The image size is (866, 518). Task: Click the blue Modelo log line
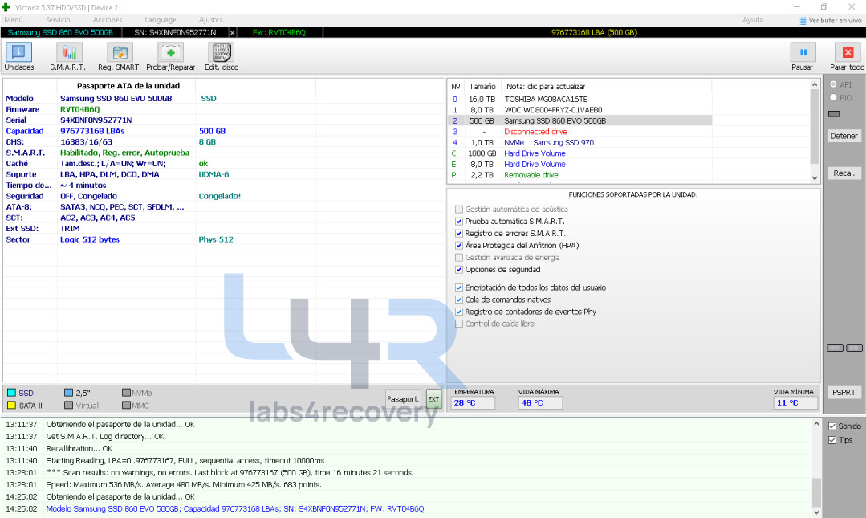[x=235, y=508]
